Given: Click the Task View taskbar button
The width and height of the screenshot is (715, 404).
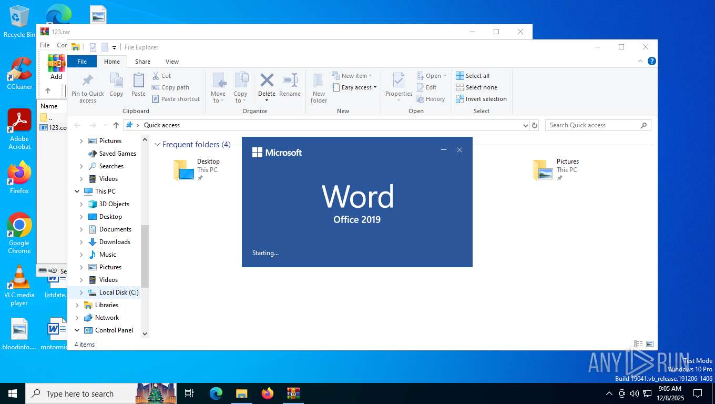Looking at the screenshot, I should coord(189,393).
